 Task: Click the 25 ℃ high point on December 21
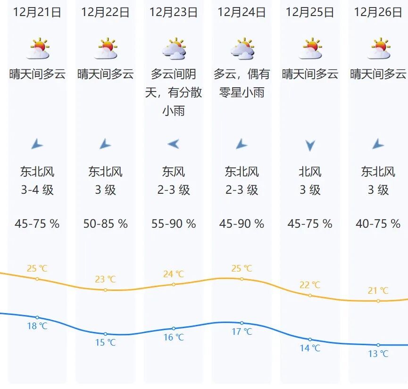point(37,279)
